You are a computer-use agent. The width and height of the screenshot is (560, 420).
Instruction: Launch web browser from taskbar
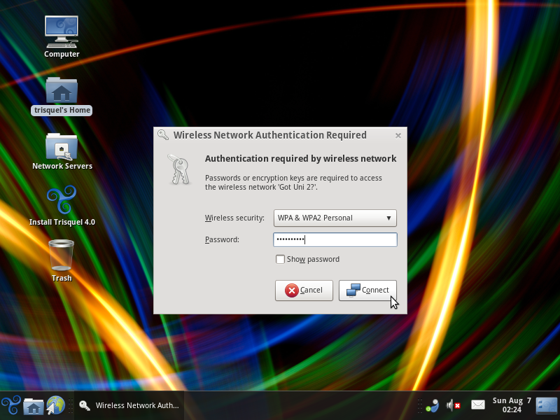55,405
